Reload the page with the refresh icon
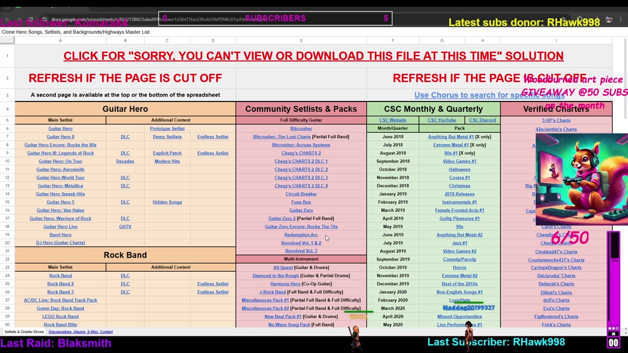The height and width of the screenshot is (353, 628). 31,20
